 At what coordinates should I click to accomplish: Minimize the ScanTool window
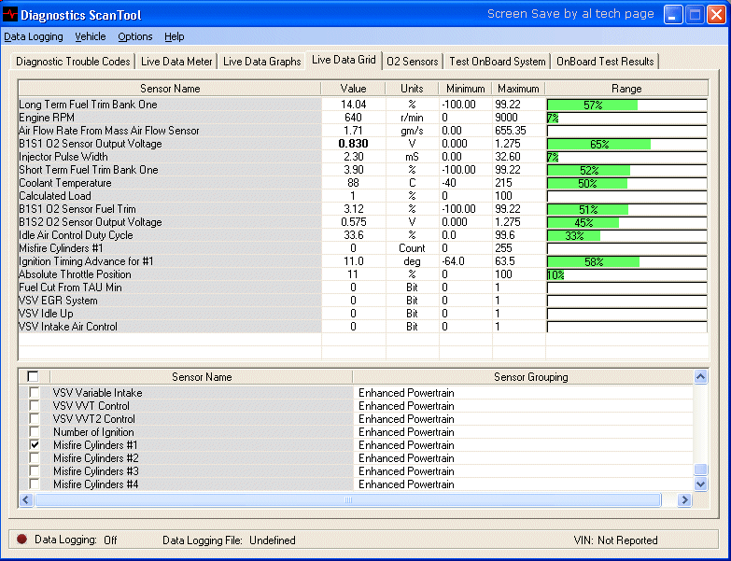673,15
